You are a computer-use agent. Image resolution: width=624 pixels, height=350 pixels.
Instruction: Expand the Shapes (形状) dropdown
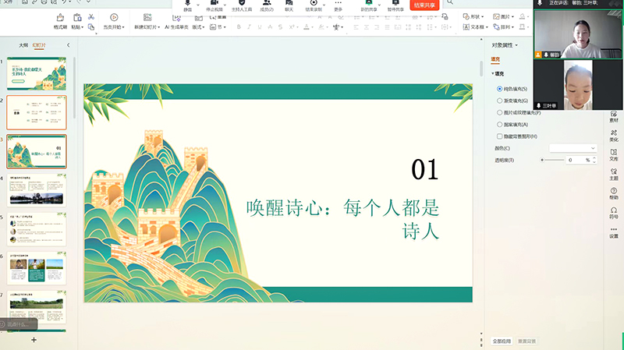click(472, 16)
